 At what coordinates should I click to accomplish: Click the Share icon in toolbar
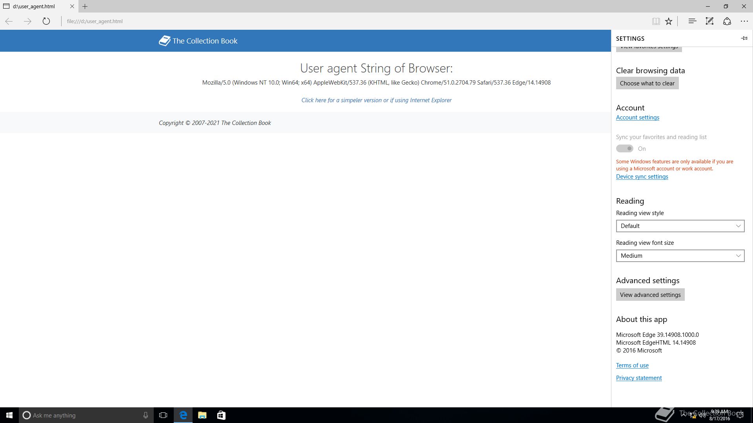tap(727, 21)
